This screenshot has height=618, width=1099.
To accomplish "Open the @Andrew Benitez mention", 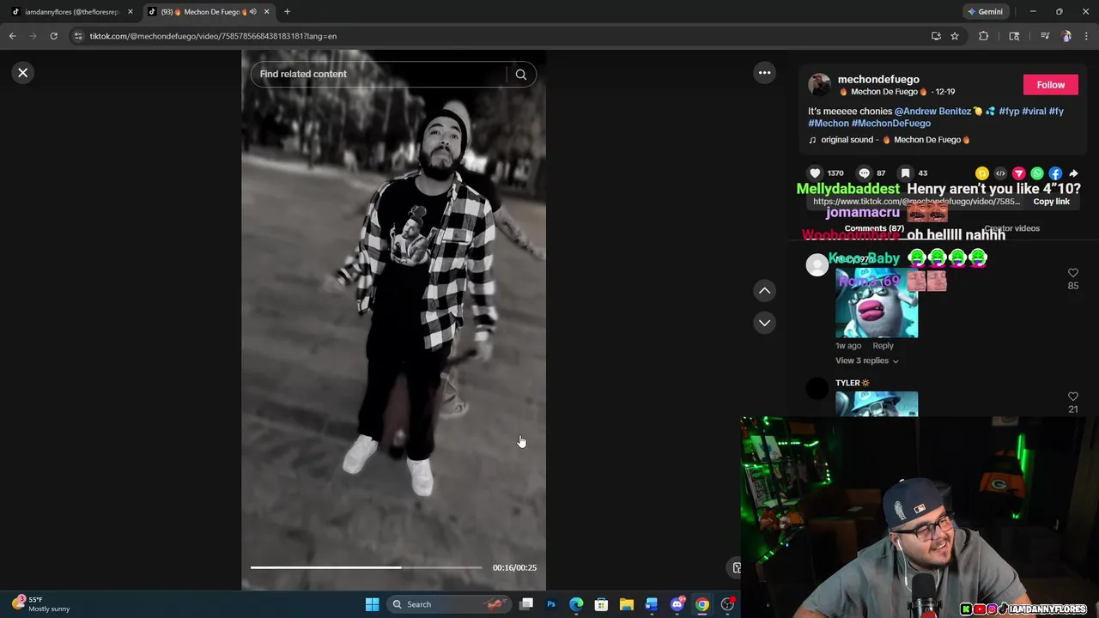I will pos(932,112).
